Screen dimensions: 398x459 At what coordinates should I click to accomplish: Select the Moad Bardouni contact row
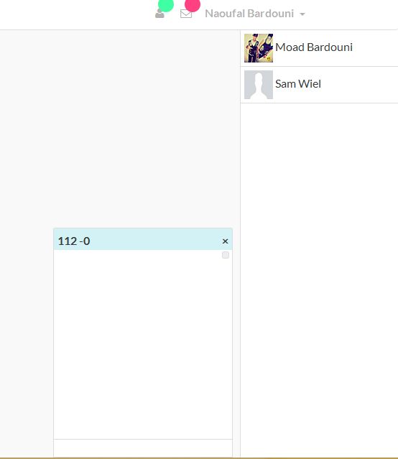tap(319, 48)
